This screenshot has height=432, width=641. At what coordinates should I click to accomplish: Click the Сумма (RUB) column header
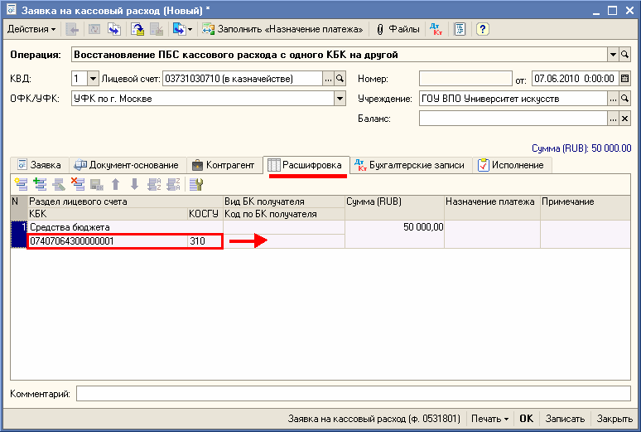[x=394, y=207]
